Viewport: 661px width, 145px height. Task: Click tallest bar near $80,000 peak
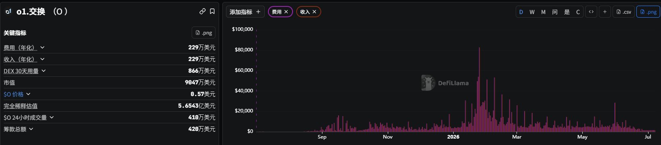tap(479, 89)
